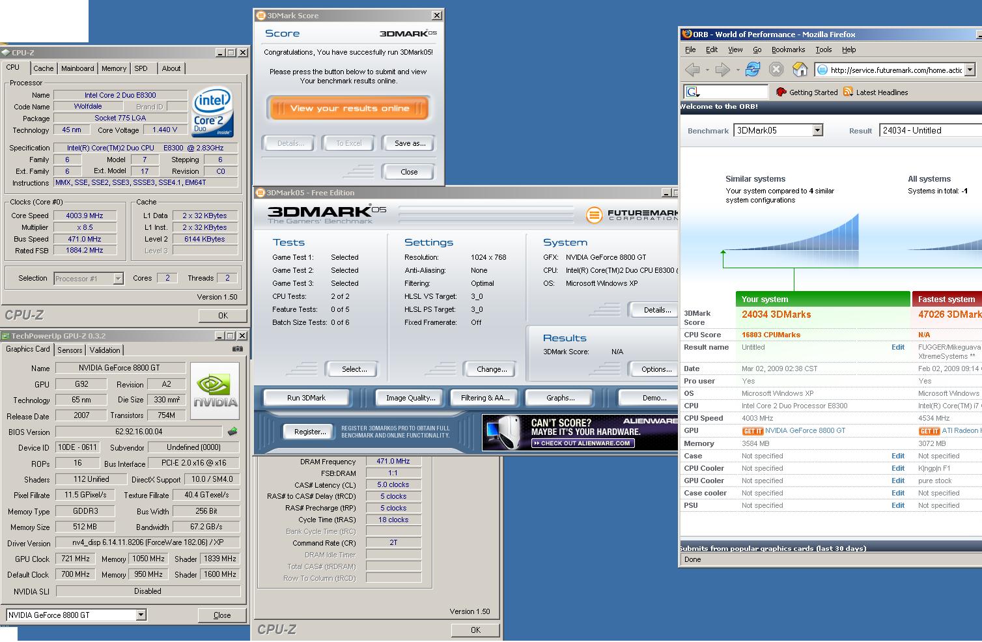
Task: Open the SPD tab in CPU-Z
Action: 141,68
